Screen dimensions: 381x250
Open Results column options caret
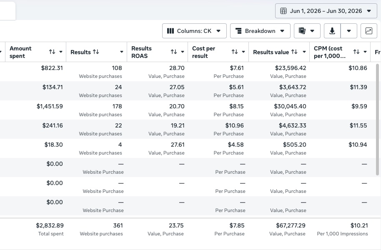coord(121,52)
